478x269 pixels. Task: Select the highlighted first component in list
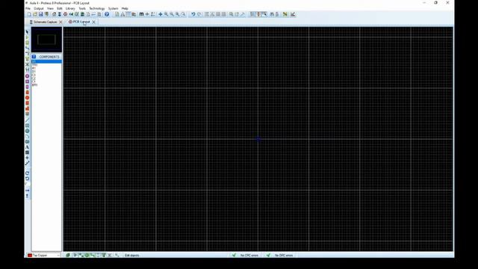click(46, 61)
